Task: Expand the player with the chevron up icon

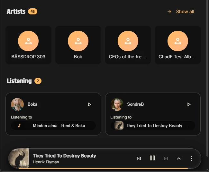Action: (x=179, y=158)
